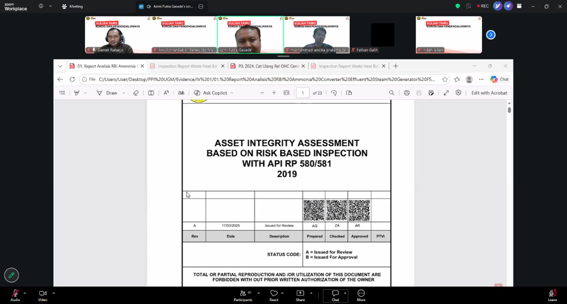
Task: Click Edit with Acrobat
Action: [x=489, y=93]
